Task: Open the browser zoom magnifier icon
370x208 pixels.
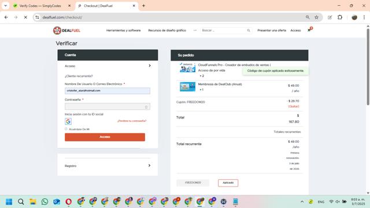Action: tap(308, 17)
